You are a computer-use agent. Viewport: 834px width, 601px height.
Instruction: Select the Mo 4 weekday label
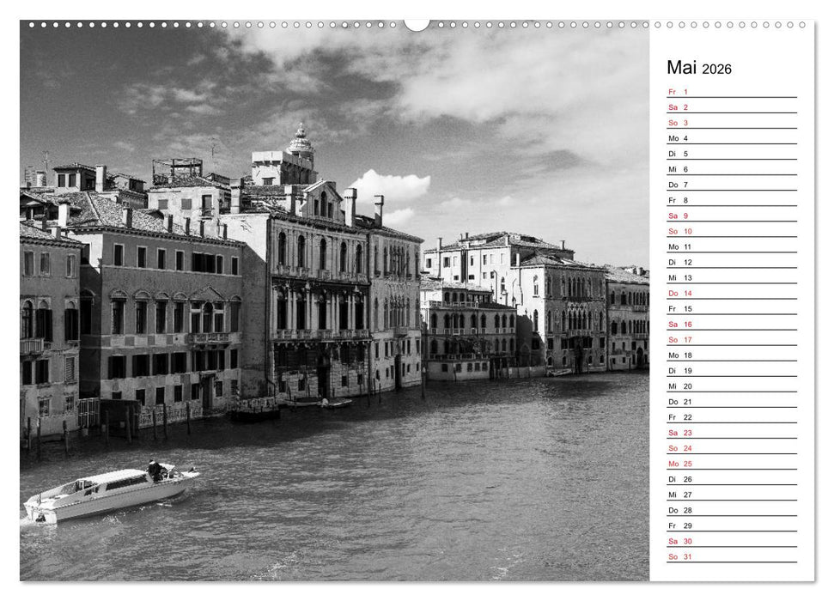point(677,137)
